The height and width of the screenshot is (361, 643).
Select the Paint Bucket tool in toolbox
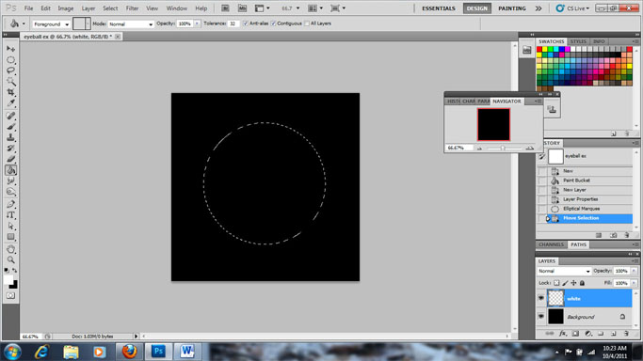[10, 169]
